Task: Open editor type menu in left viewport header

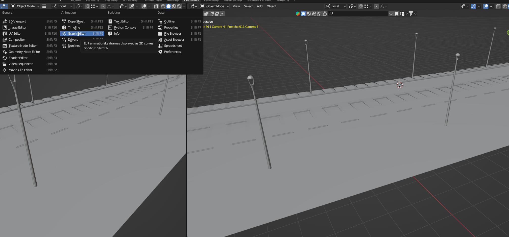Action: click(4, 6)
